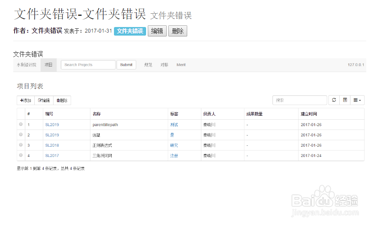
Task: Open SL2019 link in row 2
Action: [52, 135]
